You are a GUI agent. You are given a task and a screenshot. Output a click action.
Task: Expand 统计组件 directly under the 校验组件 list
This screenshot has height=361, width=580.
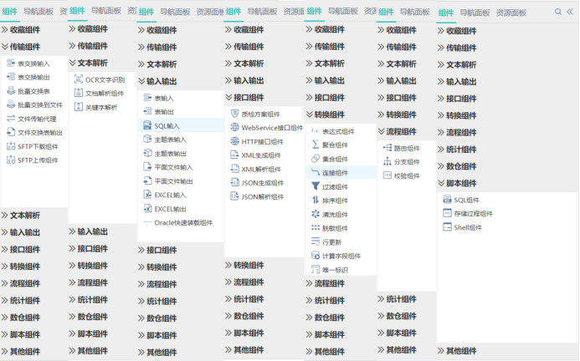[398, 299]
